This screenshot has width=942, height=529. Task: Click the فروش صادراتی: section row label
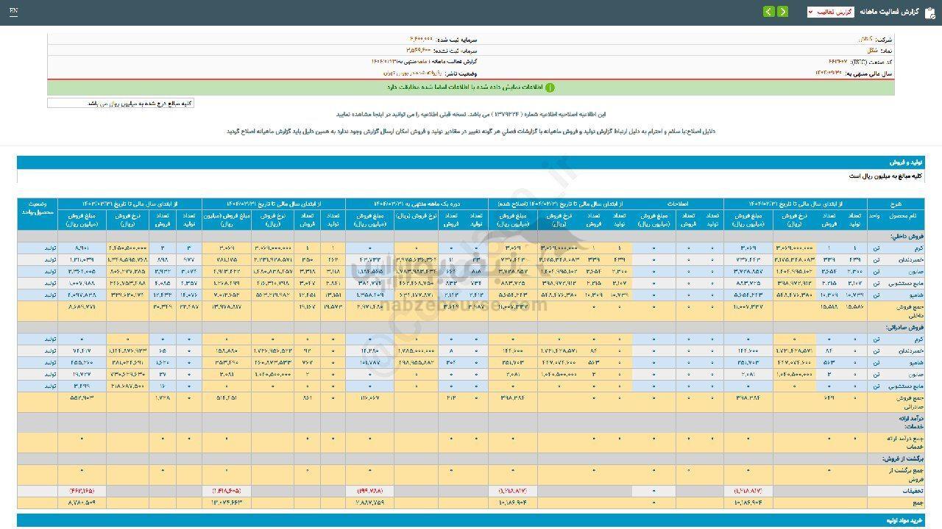click(x=907, y=328)
